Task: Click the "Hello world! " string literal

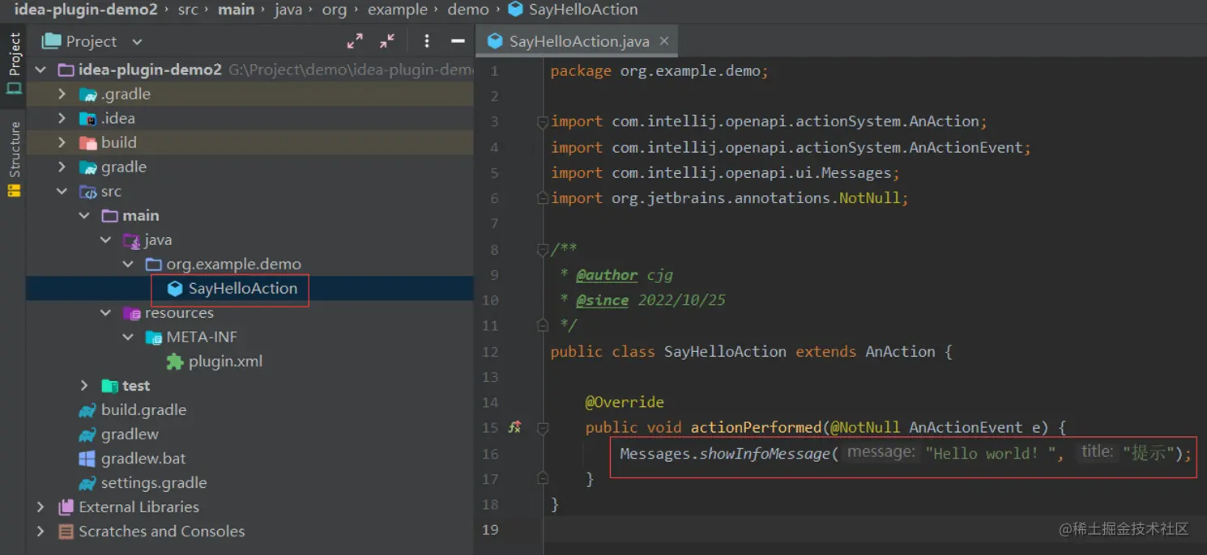Action: (991, 454)
